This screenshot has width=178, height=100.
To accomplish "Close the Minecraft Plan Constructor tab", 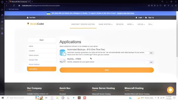I will pos(29,2).
